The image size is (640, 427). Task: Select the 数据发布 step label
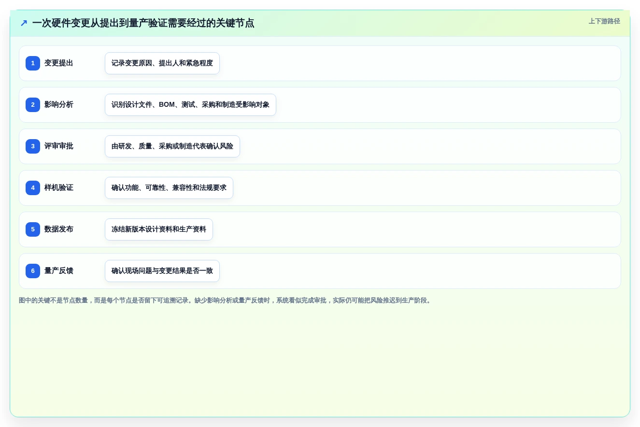point(59,229)
